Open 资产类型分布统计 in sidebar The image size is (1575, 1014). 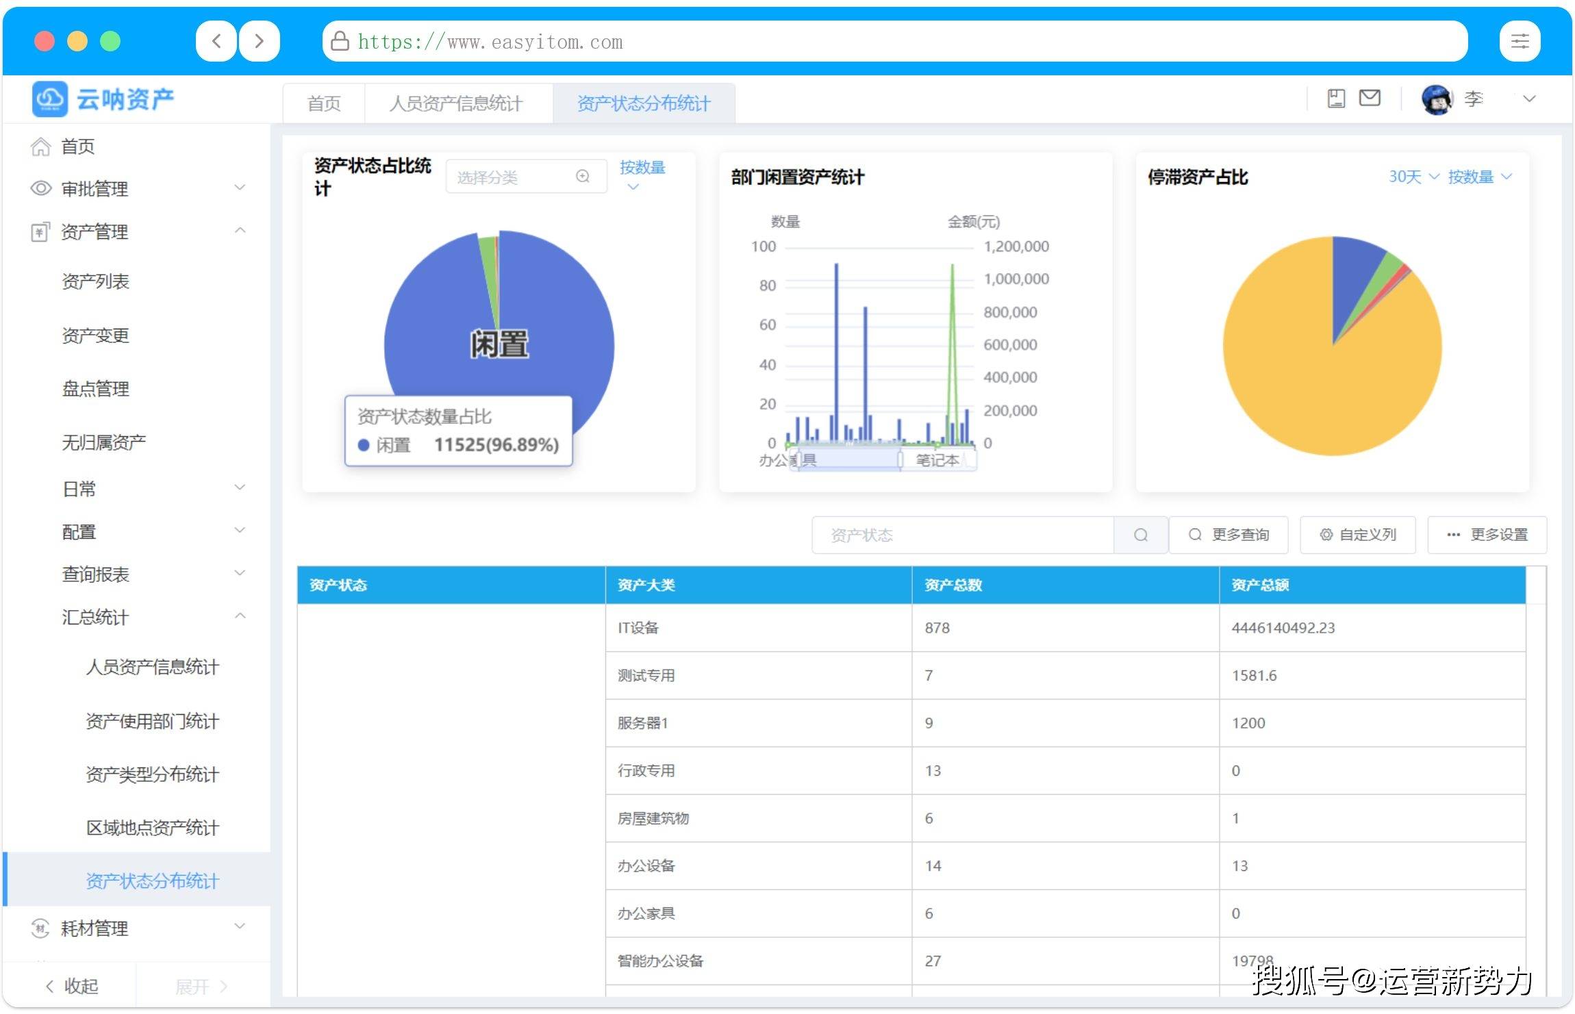tap(153, 774)
